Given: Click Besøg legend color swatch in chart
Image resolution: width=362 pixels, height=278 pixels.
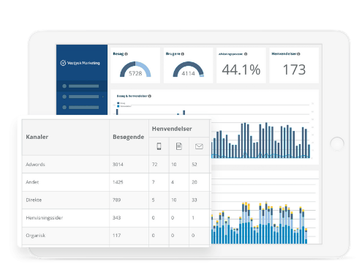Looking at the screenshot, I should [x=118, y=103].
